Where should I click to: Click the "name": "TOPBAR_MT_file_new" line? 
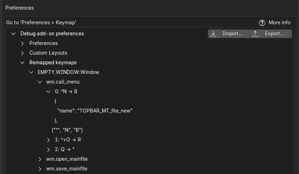pos(95,111)
